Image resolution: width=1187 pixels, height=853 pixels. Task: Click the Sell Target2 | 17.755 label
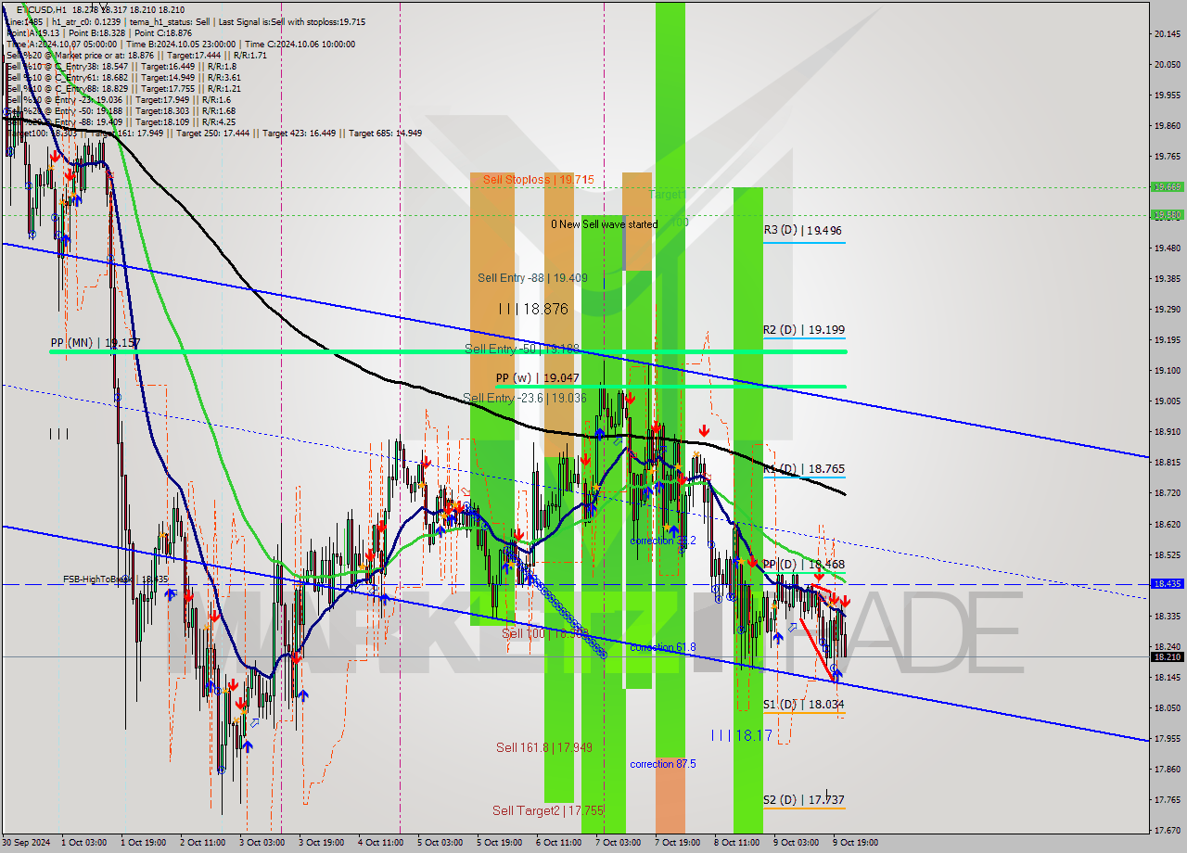(x=547, y=810)
